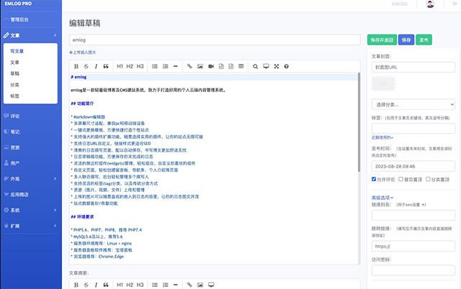Click the cover image upload placeholder
Viewport: 461px width, 289px height.
click(383, 84)
